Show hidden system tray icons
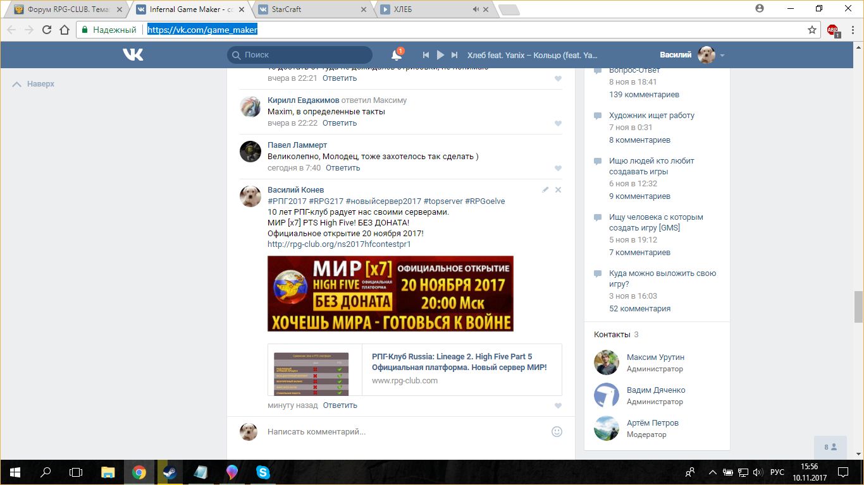 point(713,472)
